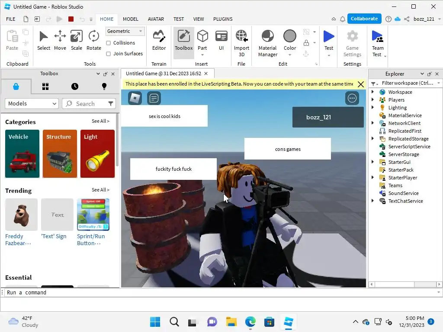The height and width of the screenshot is (332, 443).
Task: Stop the running playtest with red square
Action: point(71,19)
